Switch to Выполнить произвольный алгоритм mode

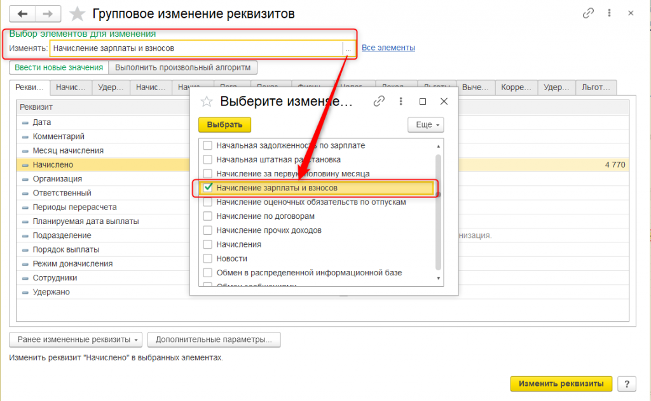pyautogui.click(x=182, y=67)
